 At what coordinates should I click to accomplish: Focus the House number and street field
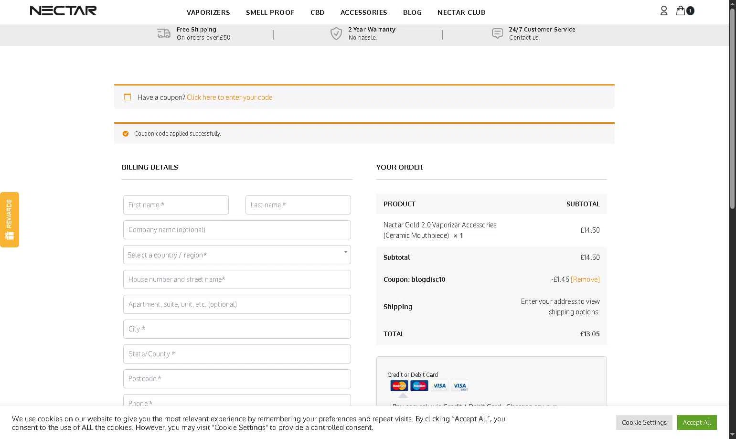click(x=237, y=279)
